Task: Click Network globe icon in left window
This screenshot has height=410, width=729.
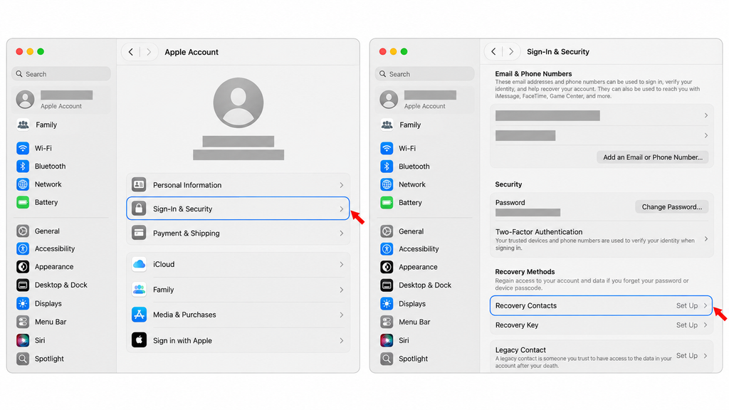Action: click(x=23, y=184)
